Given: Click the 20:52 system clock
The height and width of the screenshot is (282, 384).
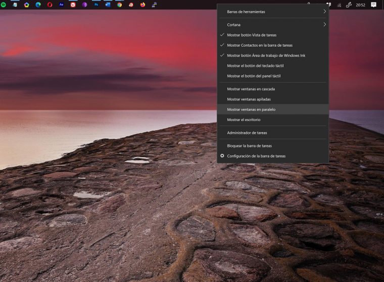Looking at the screenshot, I should (x=360, y=5).
